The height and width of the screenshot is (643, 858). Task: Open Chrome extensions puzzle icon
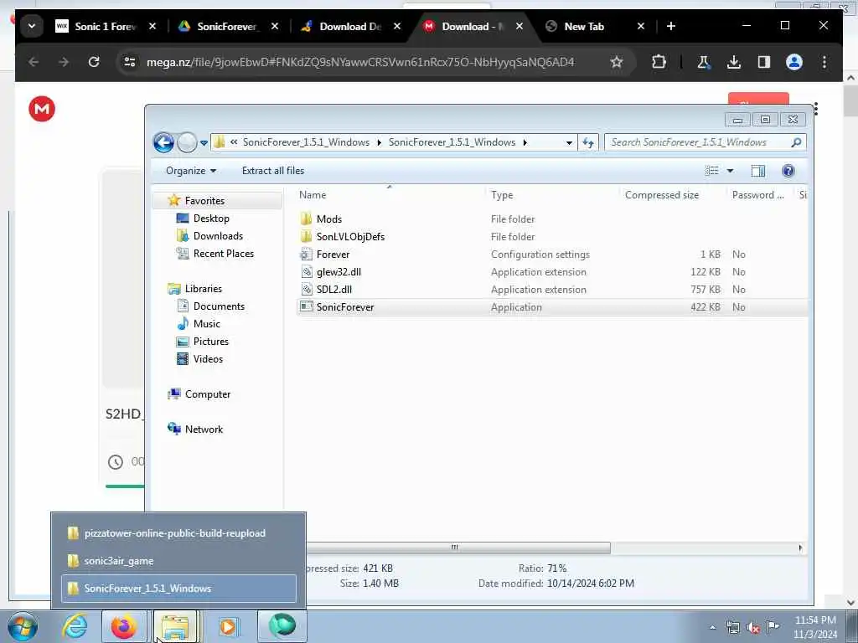659,62
